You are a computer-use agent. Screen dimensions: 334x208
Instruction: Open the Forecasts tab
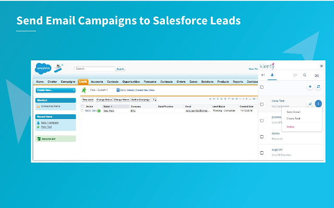pos(150,82)
